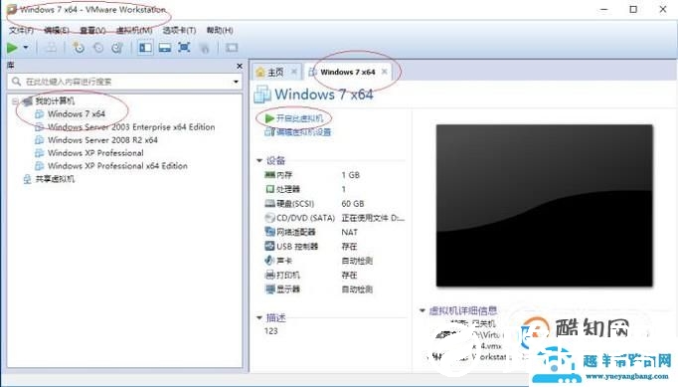Collapse the 我的计算机 tree node
The height and width of the screenshot is (387, 678).
[x=16, y=101]
